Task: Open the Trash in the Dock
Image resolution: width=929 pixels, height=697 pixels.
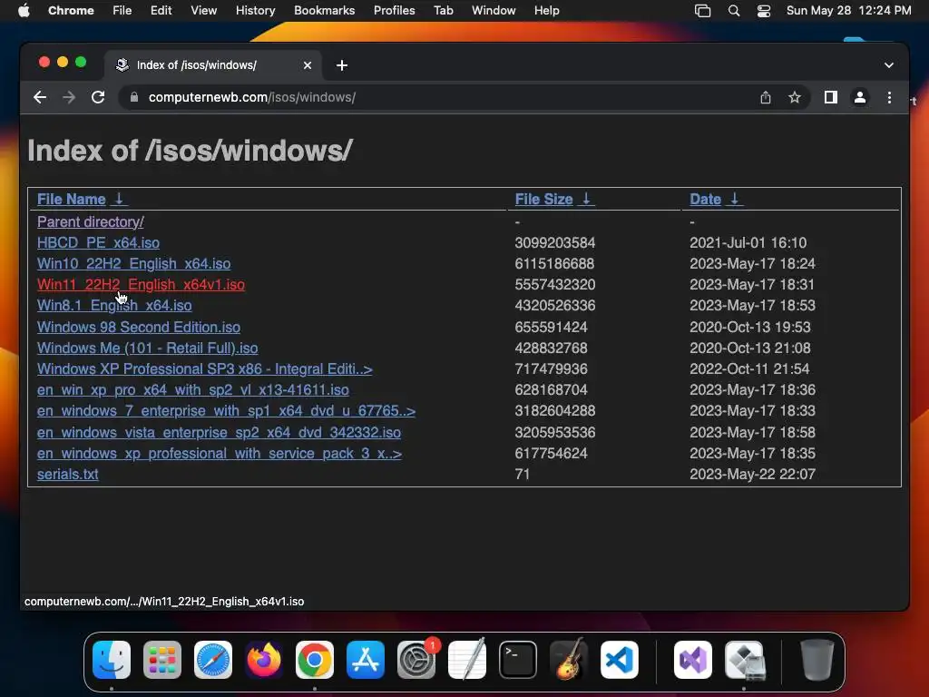Action: coord(817,660)
